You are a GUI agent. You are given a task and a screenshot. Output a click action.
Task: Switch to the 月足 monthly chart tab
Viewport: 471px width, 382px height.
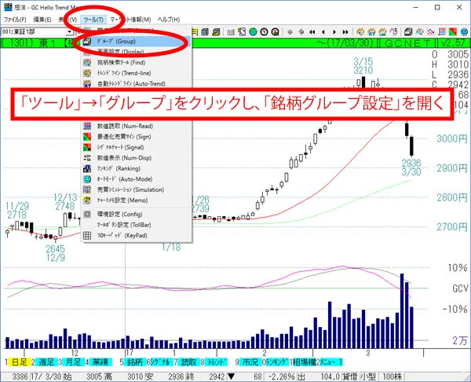(73, 362)
